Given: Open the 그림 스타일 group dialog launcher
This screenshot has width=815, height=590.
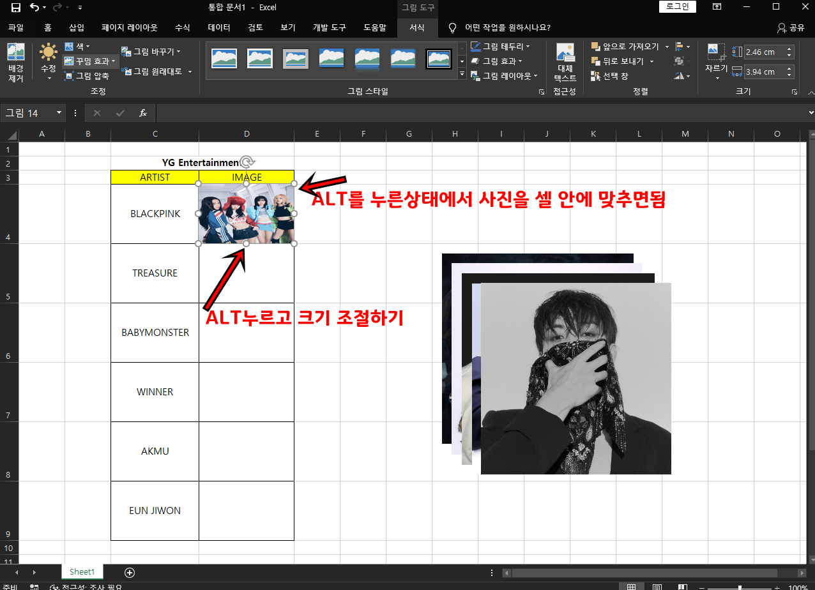Looking at the screenshot, I should 542,92.
